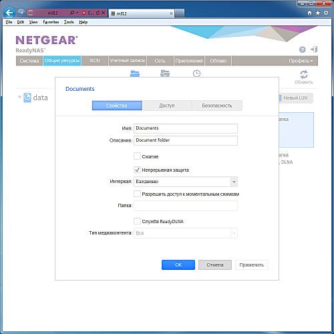This screenshot has width=334, height=334.
Task: Refresh page via address bar reload icon
Action: pos(98,13)
